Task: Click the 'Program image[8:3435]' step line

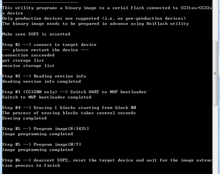Action: click(45, 129)
